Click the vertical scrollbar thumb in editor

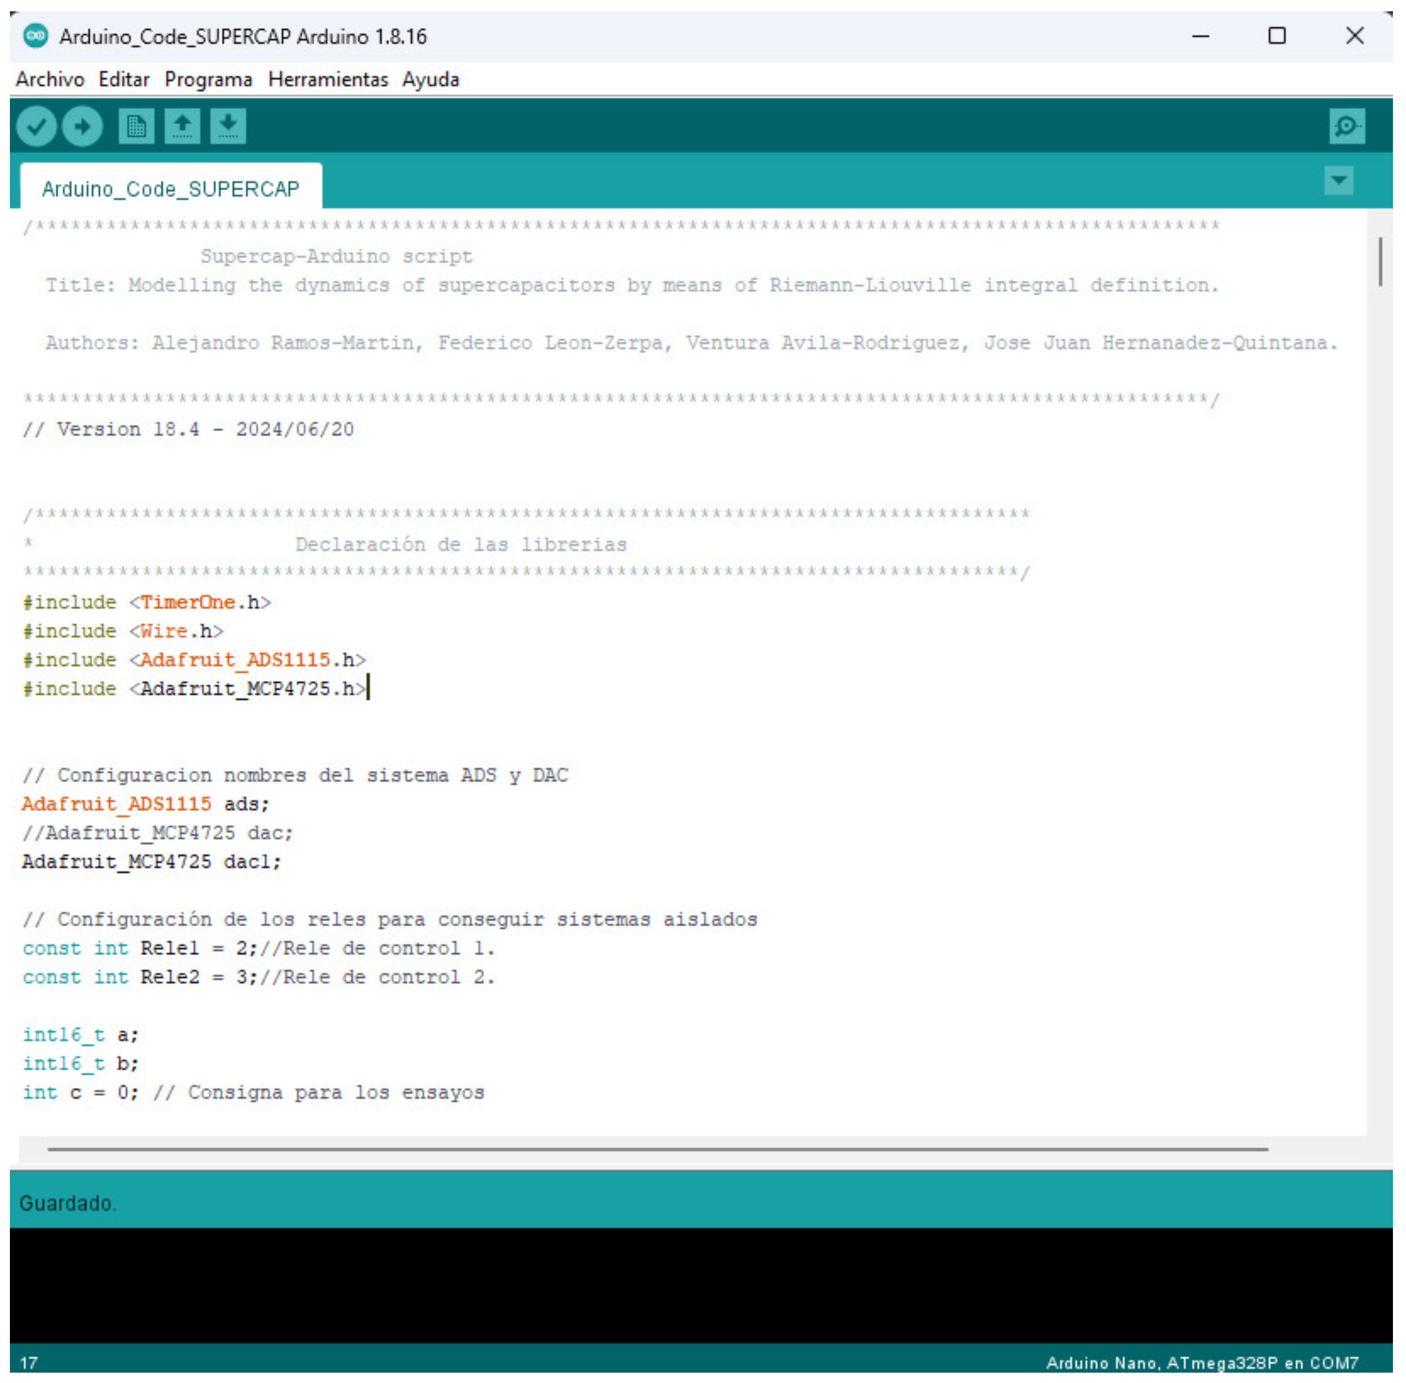(x=1380, y=261)
